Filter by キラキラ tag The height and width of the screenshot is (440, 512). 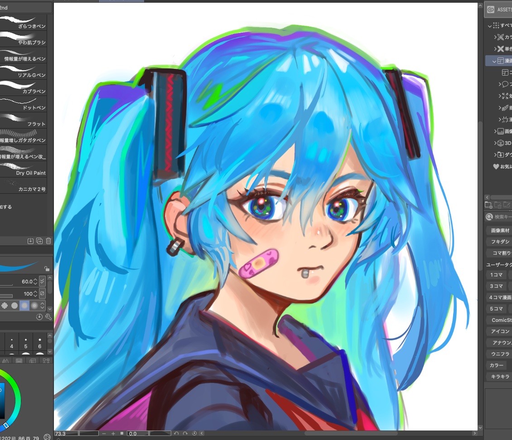click(500, 376)
